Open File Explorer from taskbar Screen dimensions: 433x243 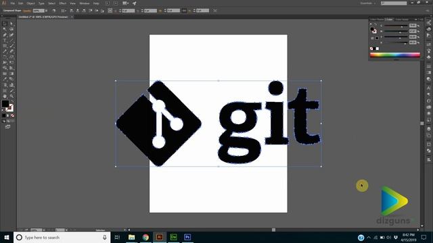click(x=131, y=237)
